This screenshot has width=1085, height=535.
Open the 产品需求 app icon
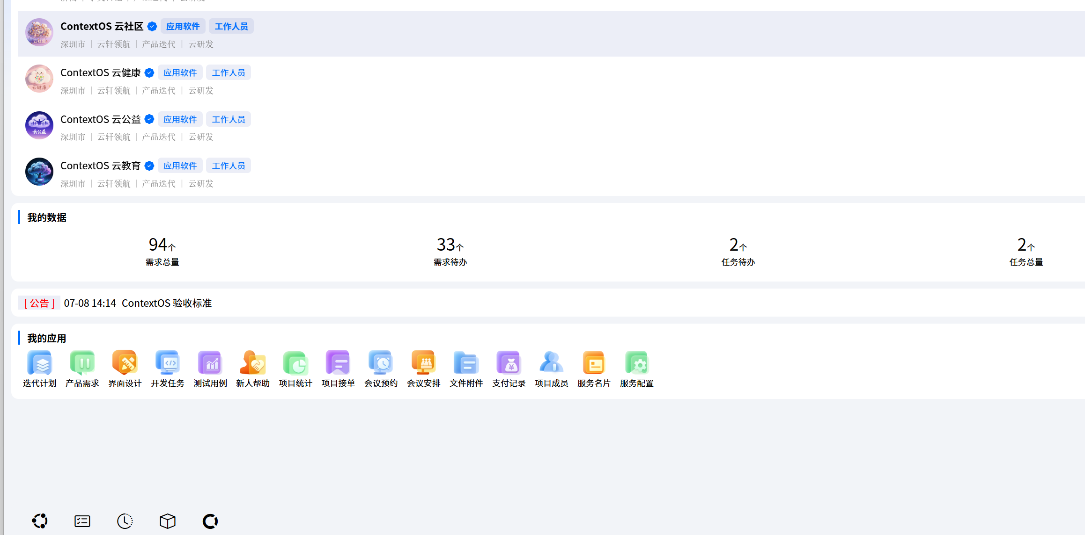82,363
